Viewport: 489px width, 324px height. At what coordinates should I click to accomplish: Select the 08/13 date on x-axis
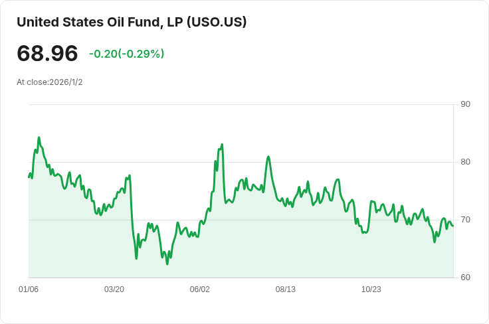coord(286,289)
